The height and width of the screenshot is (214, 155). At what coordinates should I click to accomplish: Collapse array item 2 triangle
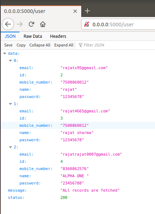tap(10, 147)
